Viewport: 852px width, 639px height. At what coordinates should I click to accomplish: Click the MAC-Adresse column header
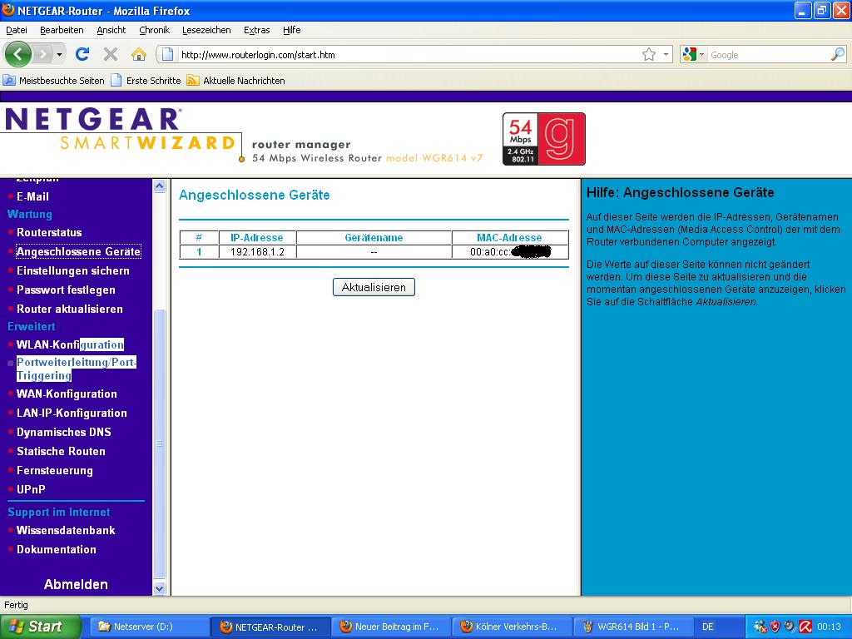click(510, 237)
